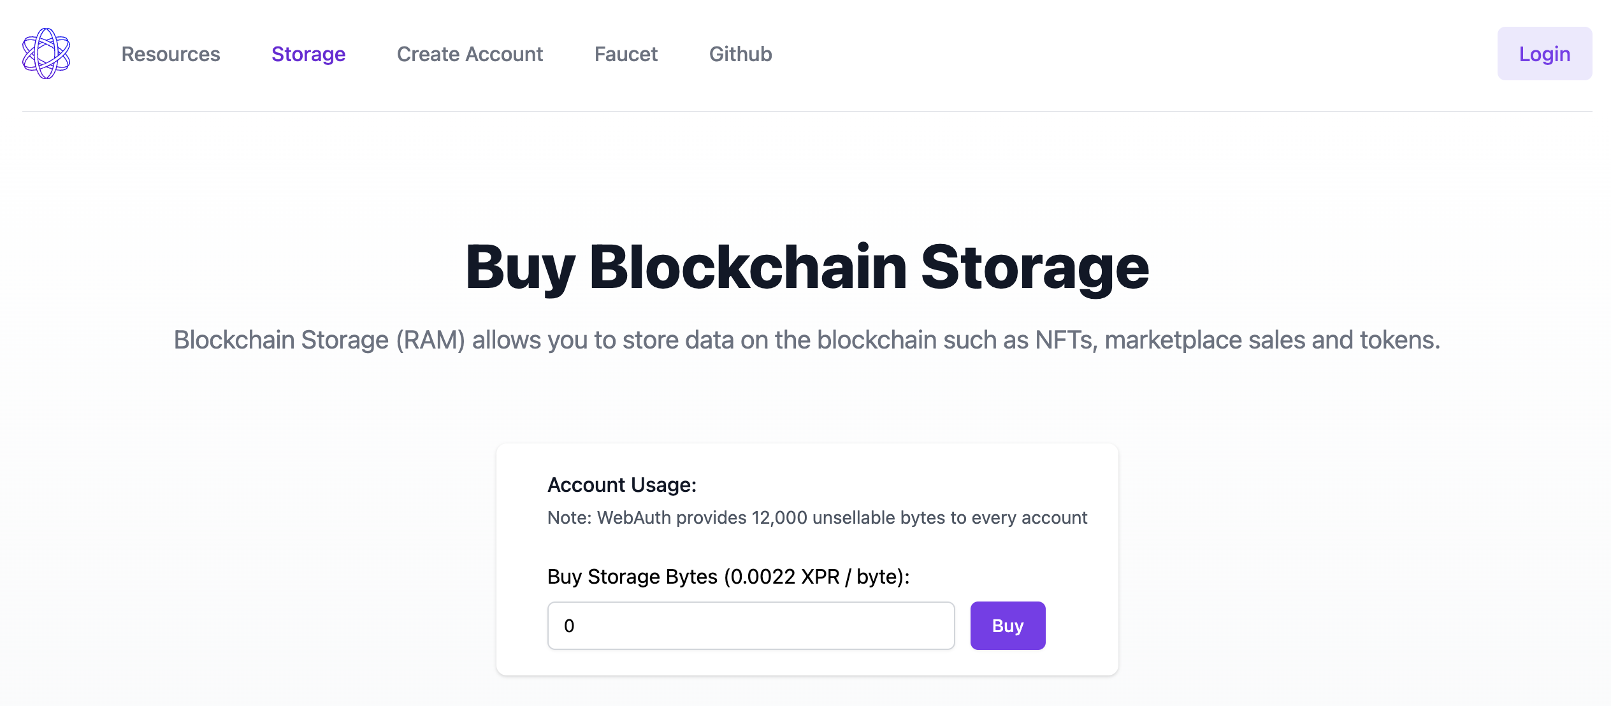Click the Storage nav item again
Screen dimensions: 1611x706
[308, 54]
